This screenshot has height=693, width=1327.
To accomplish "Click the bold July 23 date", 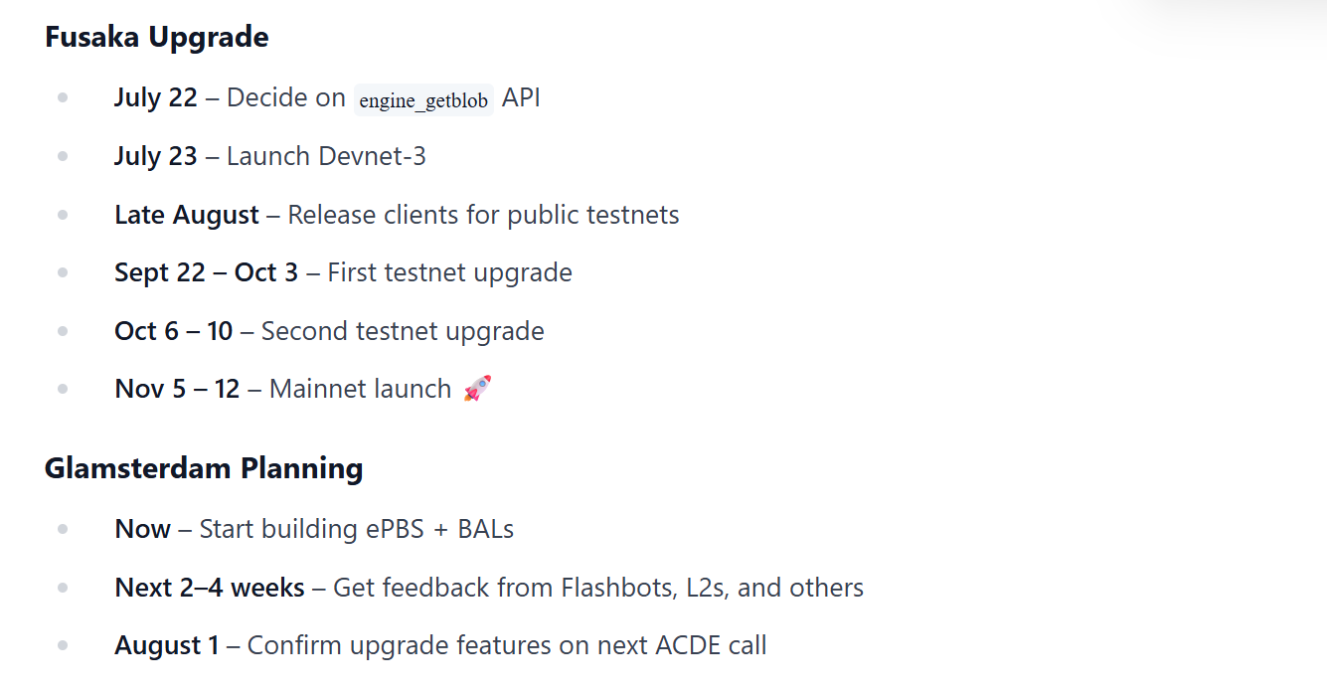I will coord(156,157).
